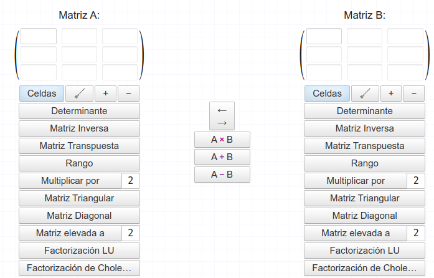Clear Matriz A with the broom icon

(x=79, y=93)
